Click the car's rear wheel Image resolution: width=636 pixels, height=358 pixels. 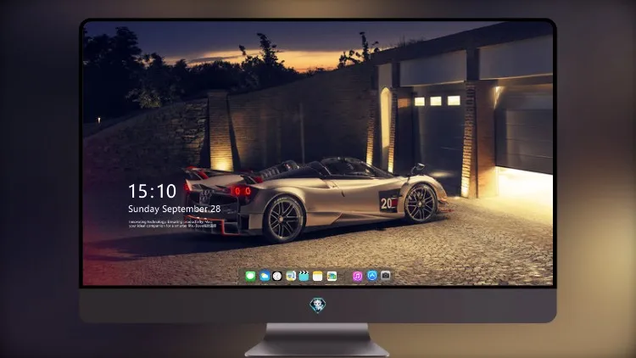coord(284,220)
